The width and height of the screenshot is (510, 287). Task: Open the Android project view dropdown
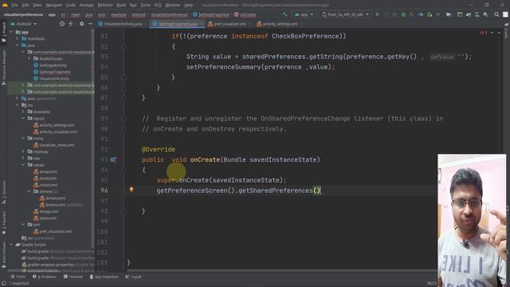tap(24, 24)
